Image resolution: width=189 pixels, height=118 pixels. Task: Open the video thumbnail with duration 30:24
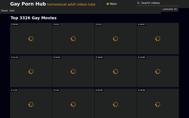31,39
